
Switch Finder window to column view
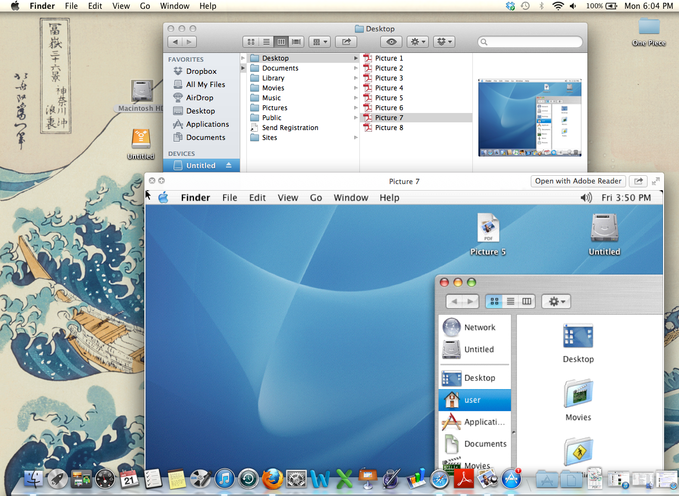click(x=282, y=42)
